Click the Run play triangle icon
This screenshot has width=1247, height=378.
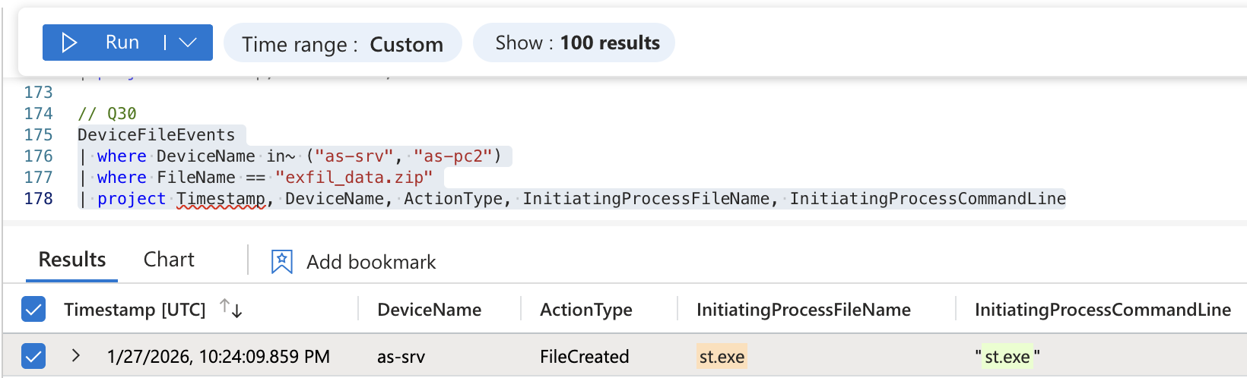pos(69,43)
